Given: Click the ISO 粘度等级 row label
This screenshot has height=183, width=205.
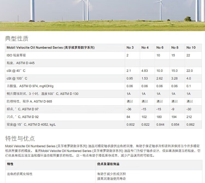Looking at the screenshot, I should [x=16, y=55].
